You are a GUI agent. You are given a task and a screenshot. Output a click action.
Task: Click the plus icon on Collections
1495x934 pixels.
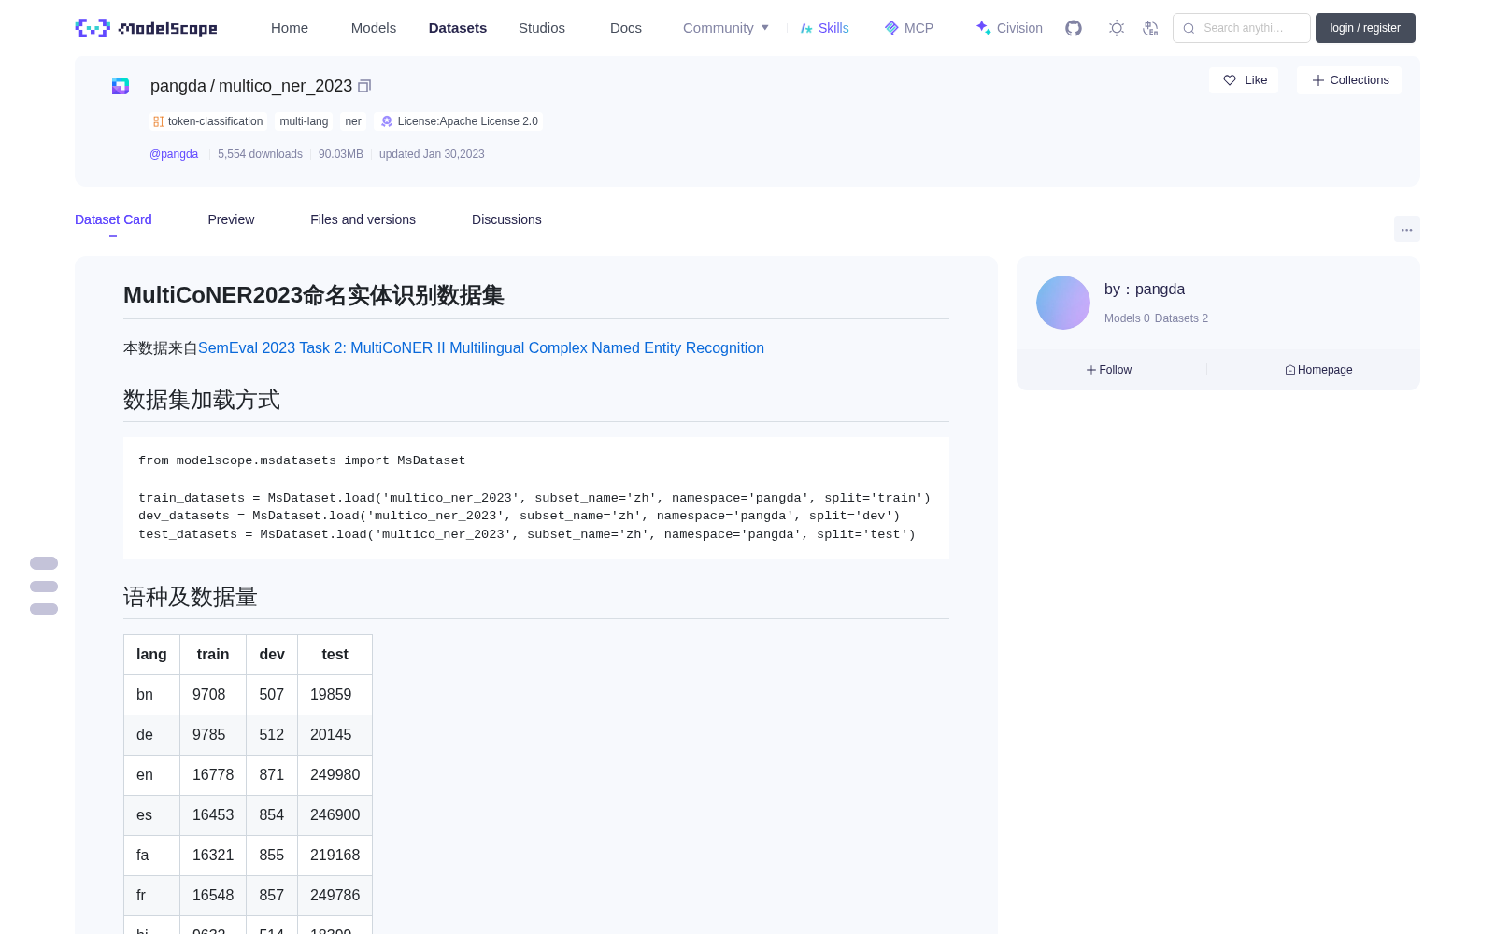(x=1318, y=80)
